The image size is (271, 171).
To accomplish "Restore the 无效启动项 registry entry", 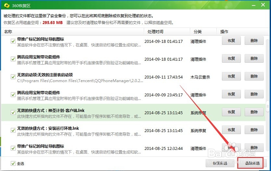I will [x=231, y=76].
